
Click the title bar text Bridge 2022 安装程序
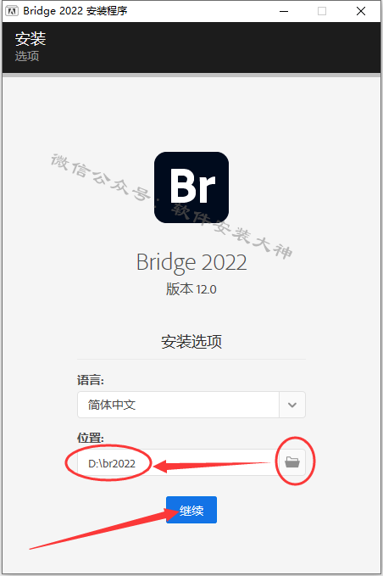pyautogui.click(x=75, y=11)
